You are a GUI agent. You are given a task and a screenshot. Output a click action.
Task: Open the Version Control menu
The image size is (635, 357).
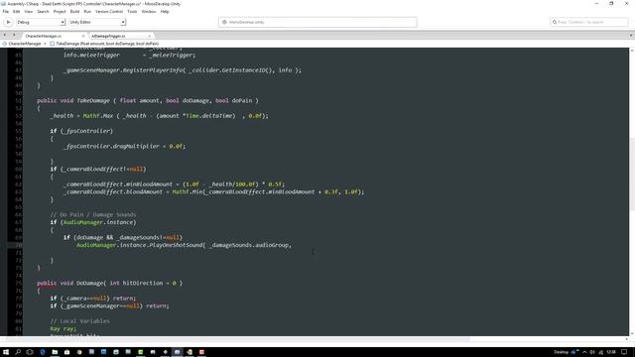coord(109,12)
